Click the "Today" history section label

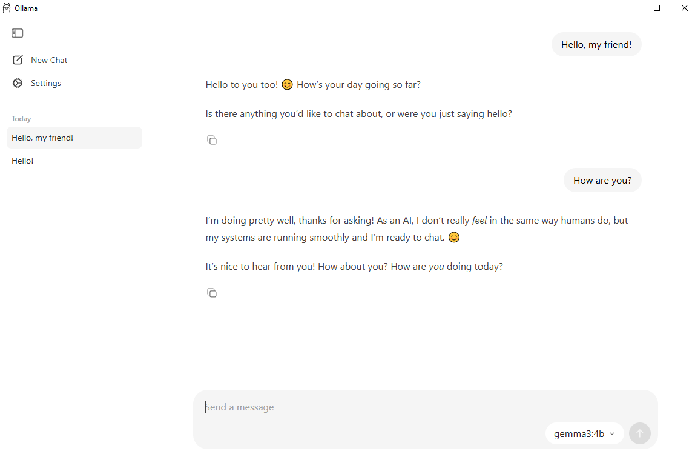click(x=21, y=119)
